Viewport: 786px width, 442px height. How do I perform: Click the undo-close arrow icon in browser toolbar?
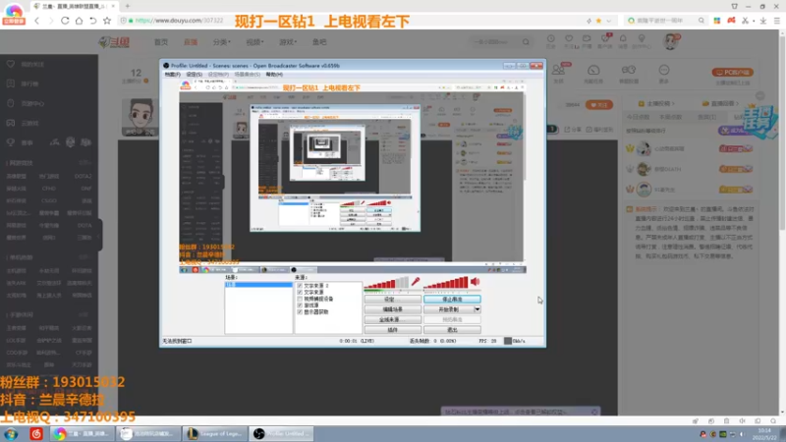pos(92,21)
